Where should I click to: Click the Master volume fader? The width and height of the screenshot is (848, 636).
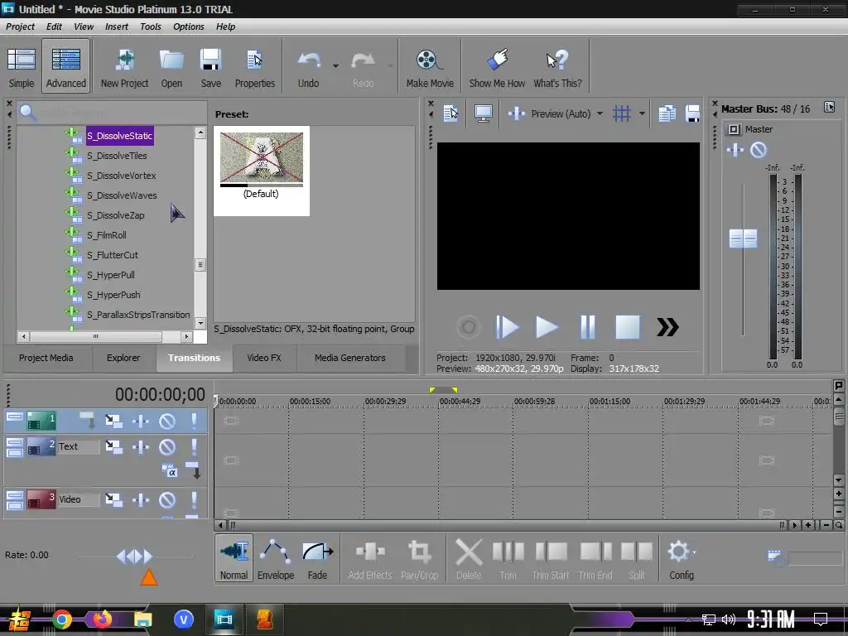743,238
